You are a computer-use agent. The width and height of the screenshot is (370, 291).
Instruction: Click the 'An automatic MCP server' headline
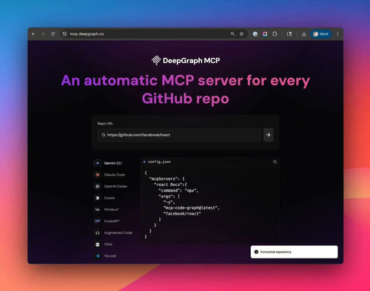pyautogui.click(x=186, y=90)
